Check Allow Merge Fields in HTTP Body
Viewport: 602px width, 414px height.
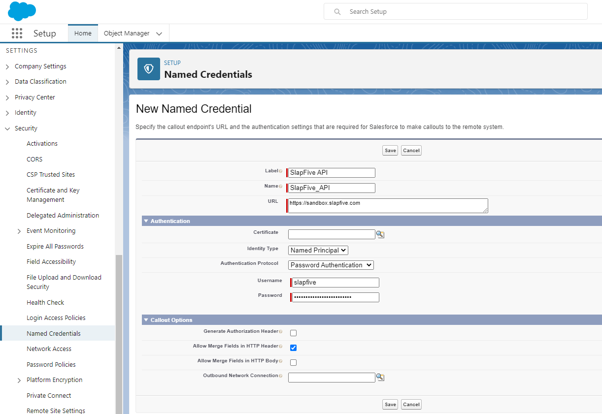[293, 363]
